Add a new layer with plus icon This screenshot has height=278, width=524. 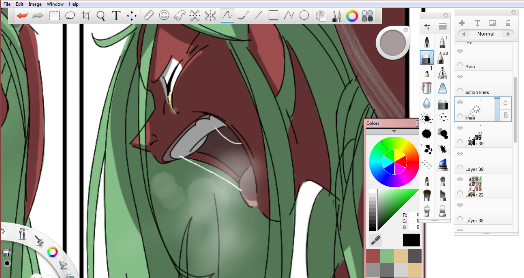tap(462, 23)
